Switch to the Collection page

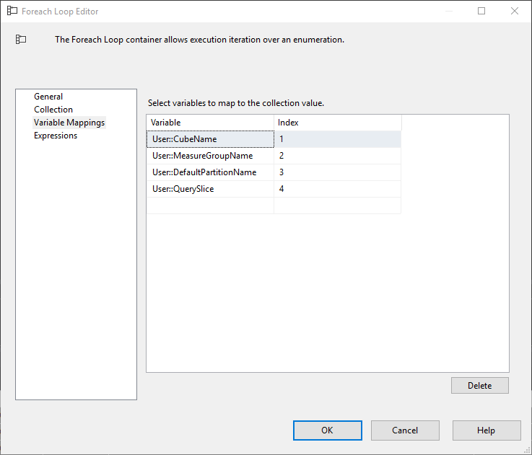point(53,110)
